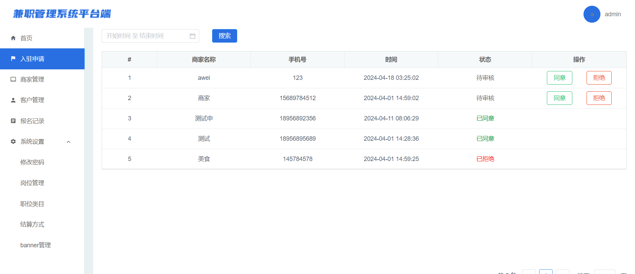Click the flag icon beside 入驻申请
Screen dimensions: 635x274
pyautogui.click(x=13, y=59)
